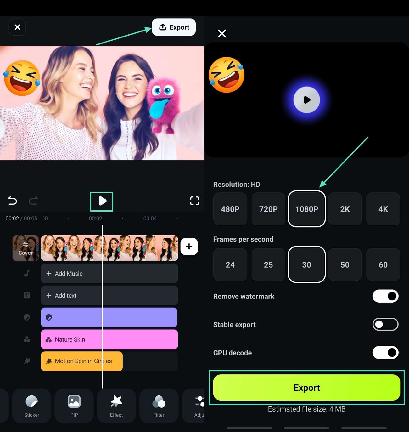Select the Cover thumbnail
Image resolution: width=409 pixels, height=432 pixels.
[25, 248]
